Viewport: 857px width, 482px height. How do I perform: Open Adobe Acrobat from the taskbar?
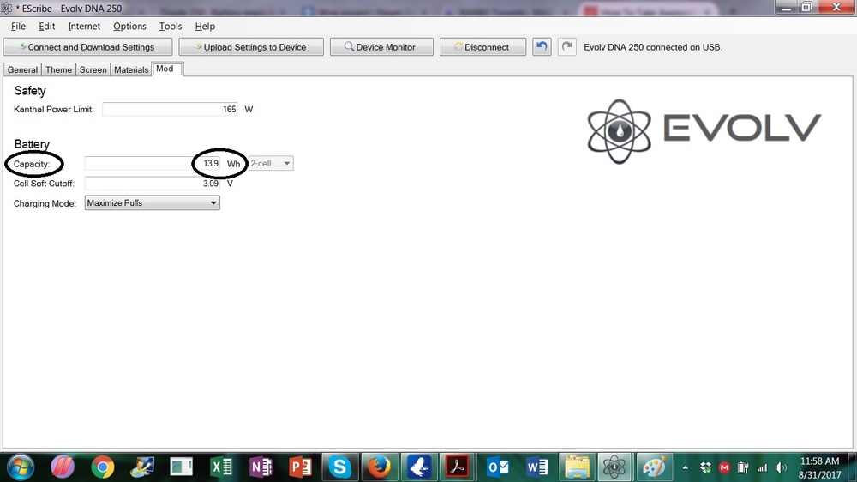pyautogui.click(x=458, y=467)
